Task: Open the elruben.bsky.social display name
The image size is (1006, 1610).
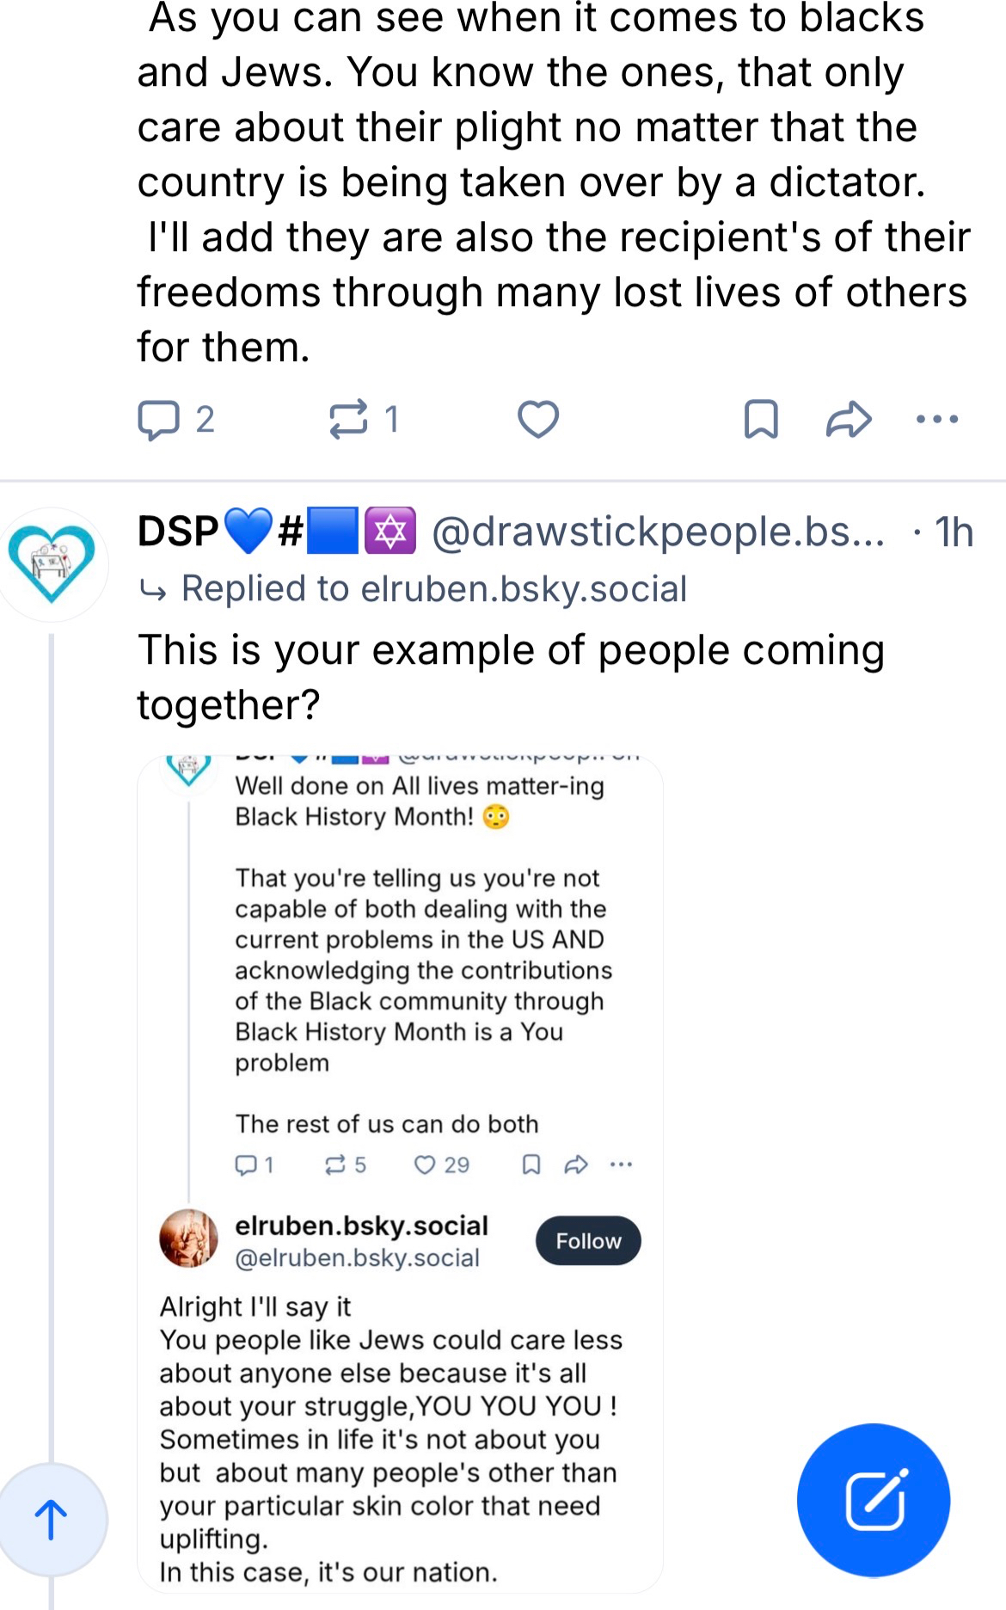Action: 361,1226
